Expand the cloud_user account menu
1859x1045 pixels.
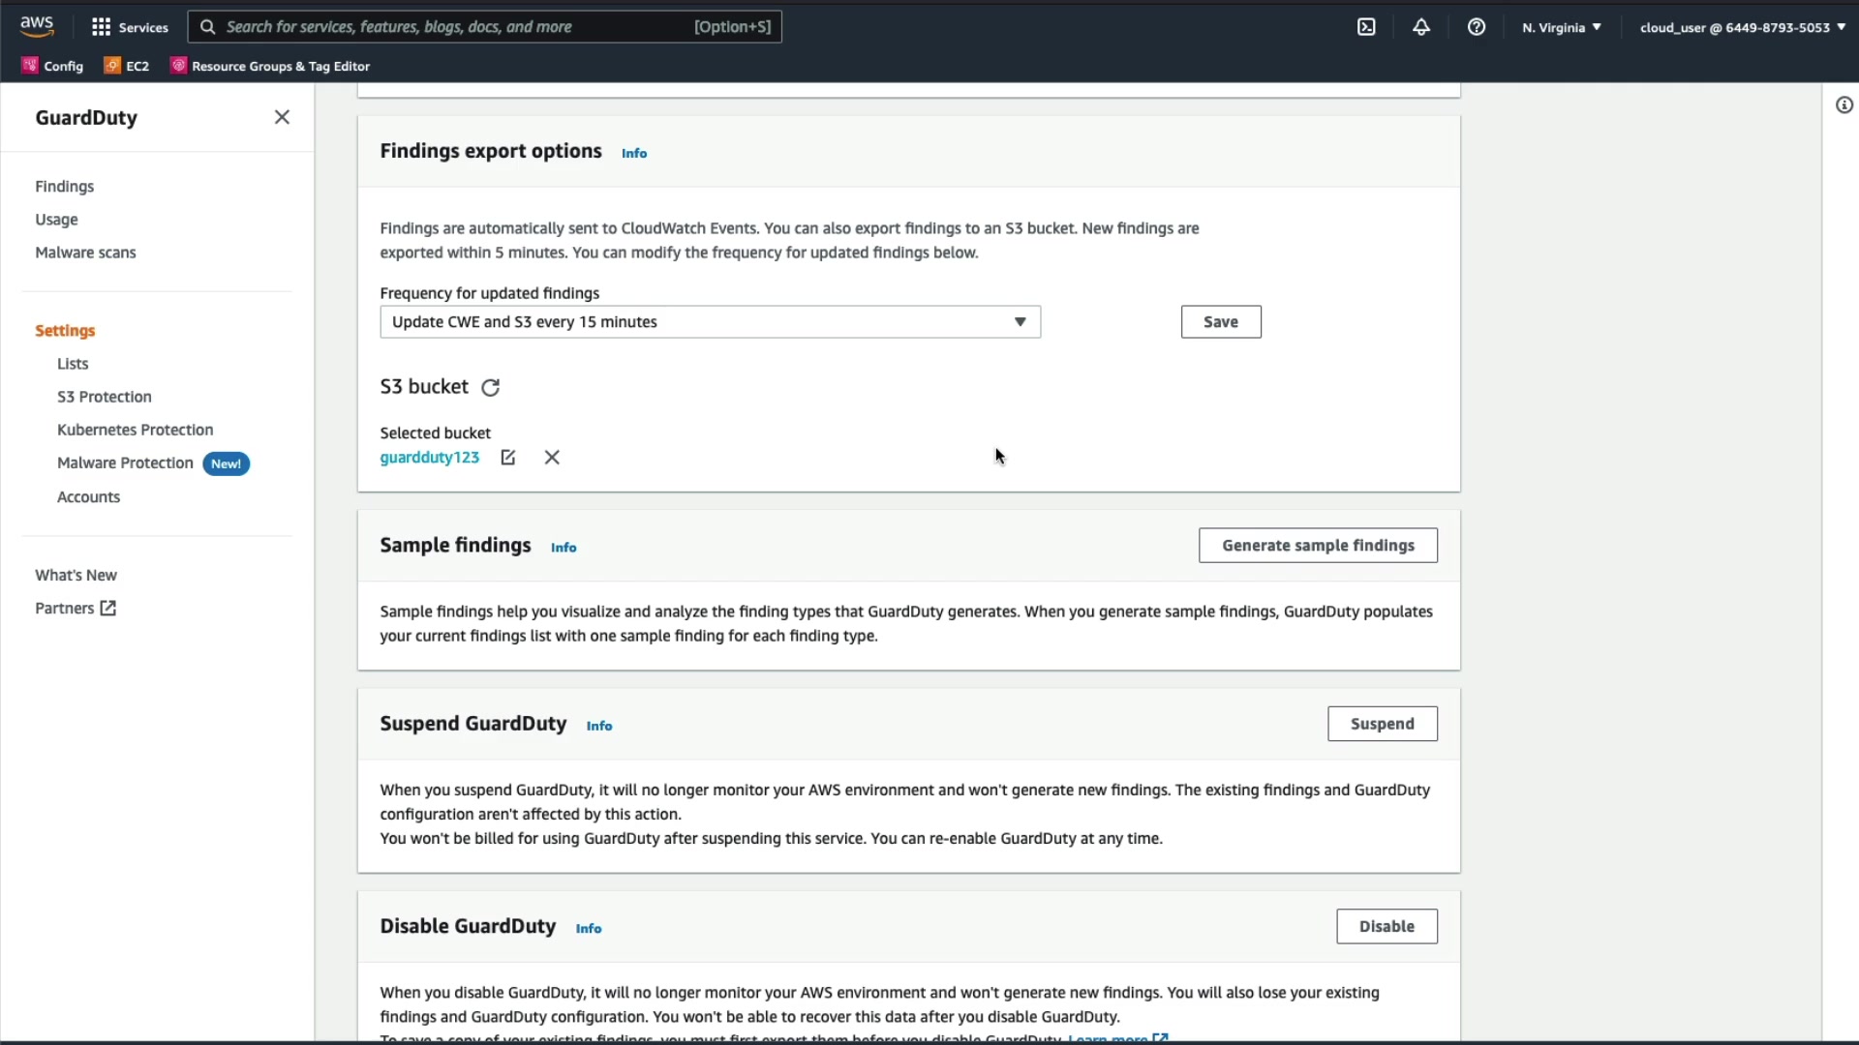coord(1742,27)
